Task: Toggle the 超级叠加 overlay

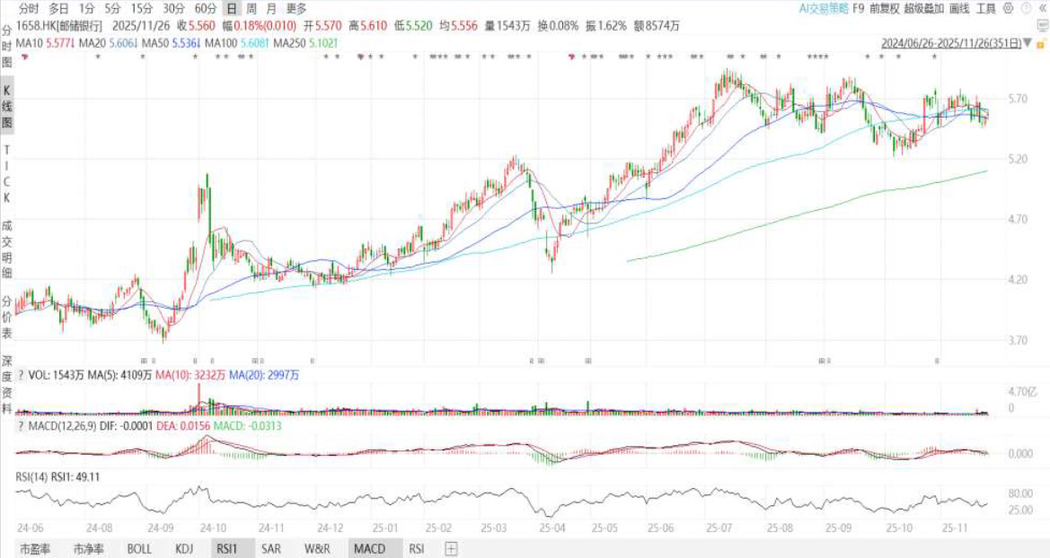Action: 924,9
